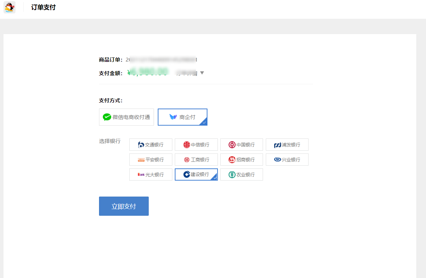Viewport: 426px width, 278px height.
Task: Choose 交通银行 as the bank
Action: (151, 145)
